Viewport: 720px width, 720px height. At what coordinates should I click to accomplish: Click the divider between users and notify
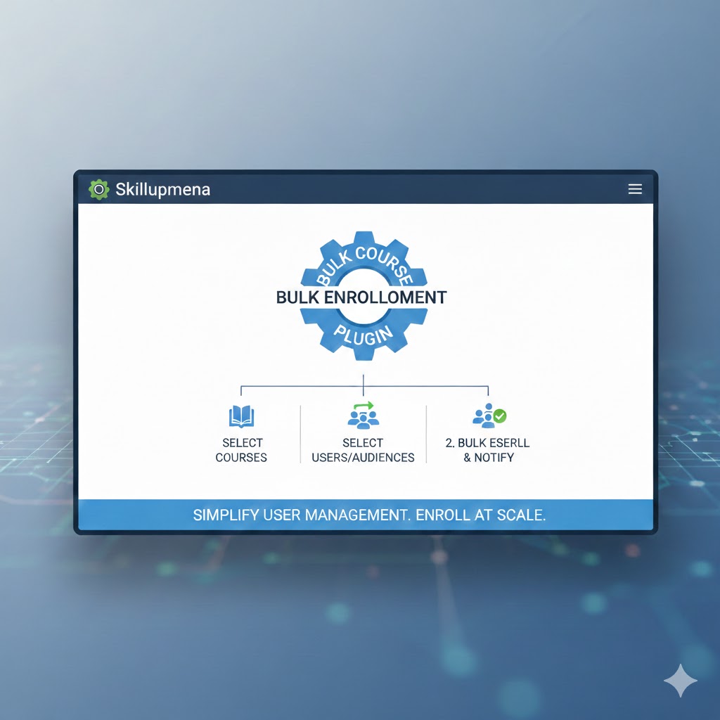tap(426, 435)
